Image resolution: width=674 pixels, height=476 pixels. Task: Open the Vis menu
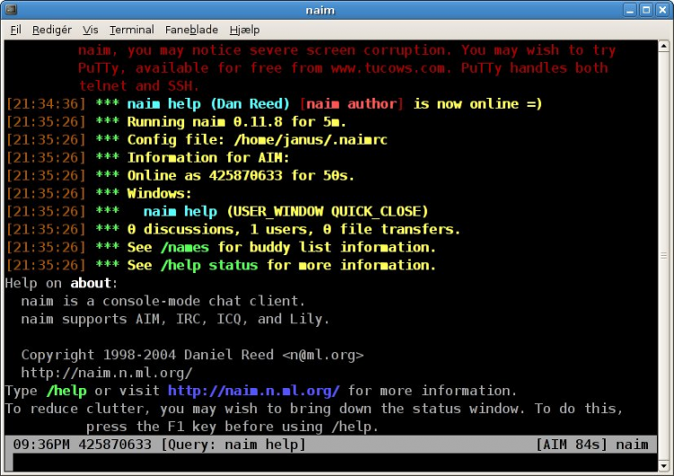pyautogui.click(x=90, y=30)
